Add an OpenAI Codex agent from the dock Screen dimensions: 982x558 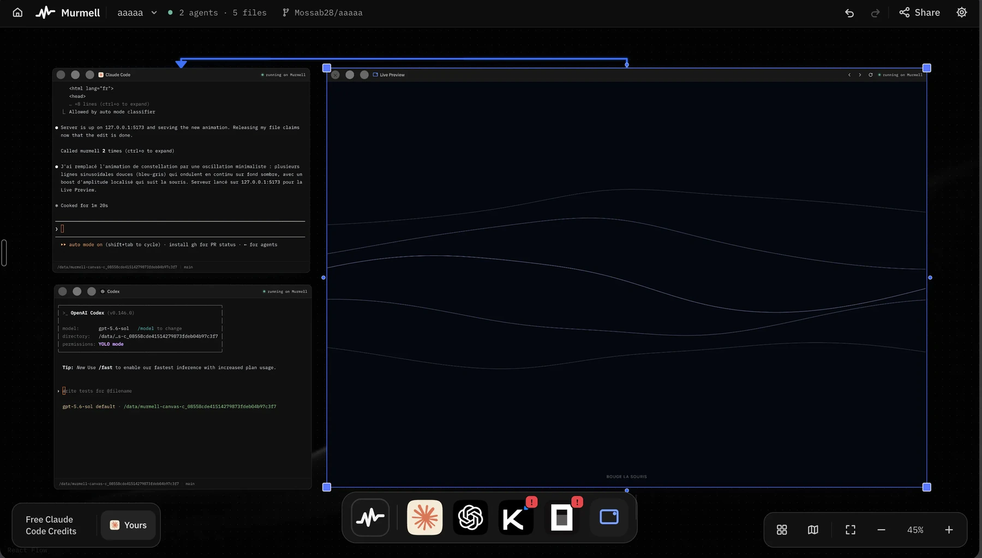tap(470, 517)
